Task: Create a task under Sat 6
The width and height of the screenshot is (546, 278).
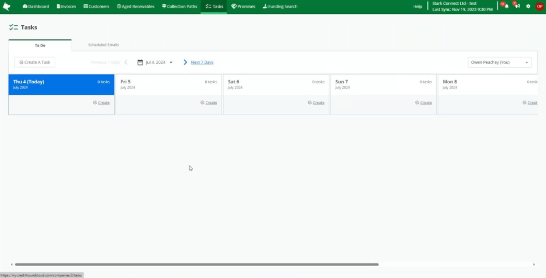Action: (316, 103)
